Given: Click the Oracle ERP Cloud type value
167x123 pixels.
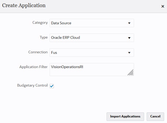Looking at the screenshot, I should (x=65, y=38).
